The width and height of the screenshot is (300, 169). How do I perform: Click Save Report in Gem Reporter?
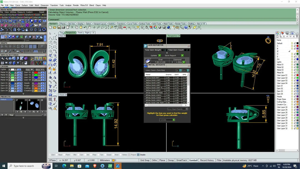click(x=170, y=56)
